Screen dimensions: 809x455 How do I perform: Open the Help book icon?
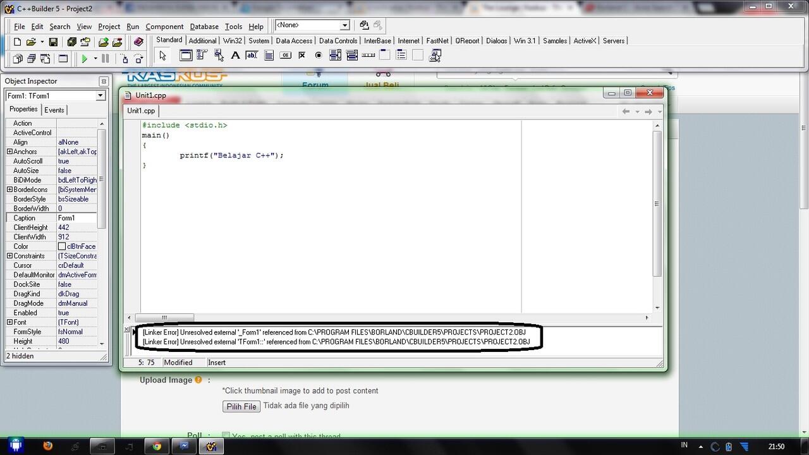pyautogui.click(x=138, y=42)
